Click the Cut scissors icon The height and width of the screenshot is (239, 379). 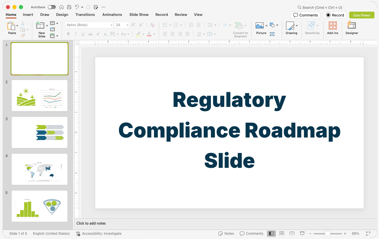[x=23, y=24]
